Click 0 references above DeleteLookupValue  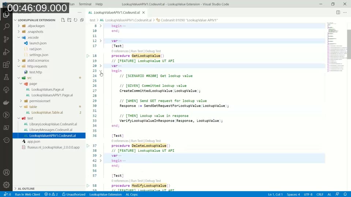coord(120,141)
